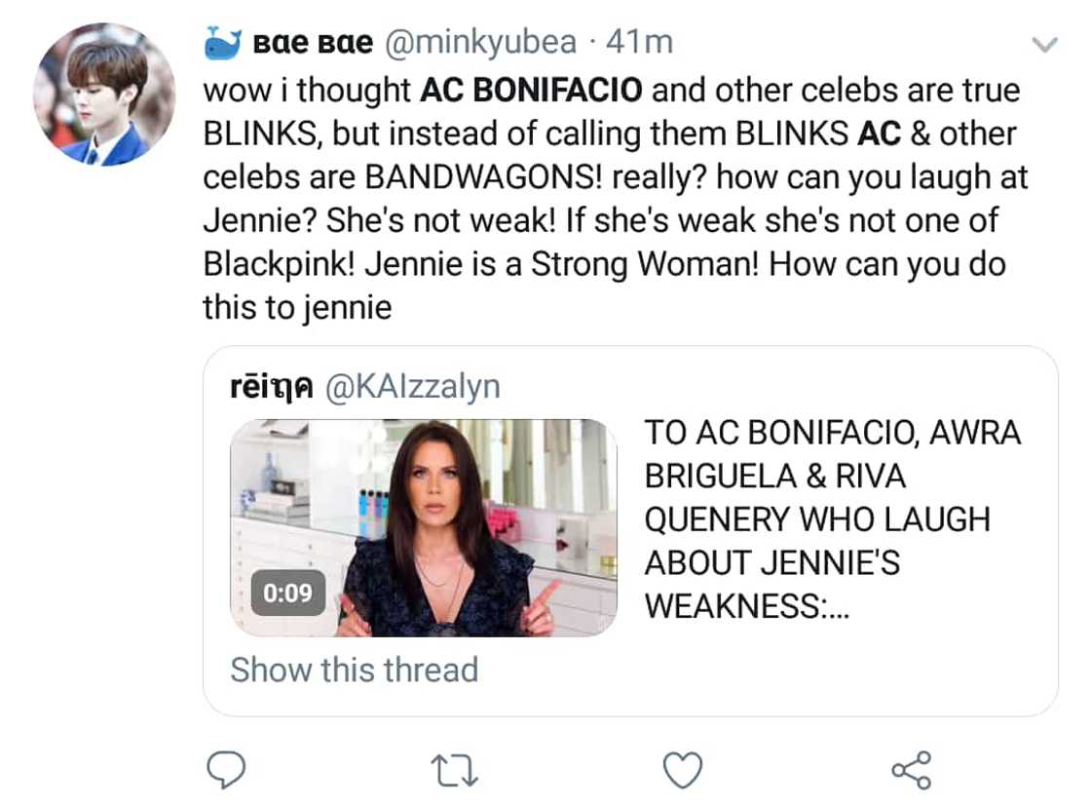
Task: Click the "this to jennie" final line
Action: [x=297, y=308]
